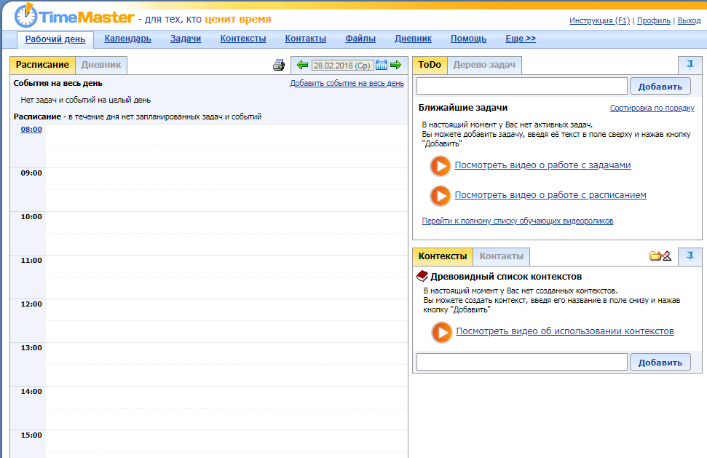This screenshot has width=707, height=458.
Task: Focus the new context name field
Action: coord(521,362)
